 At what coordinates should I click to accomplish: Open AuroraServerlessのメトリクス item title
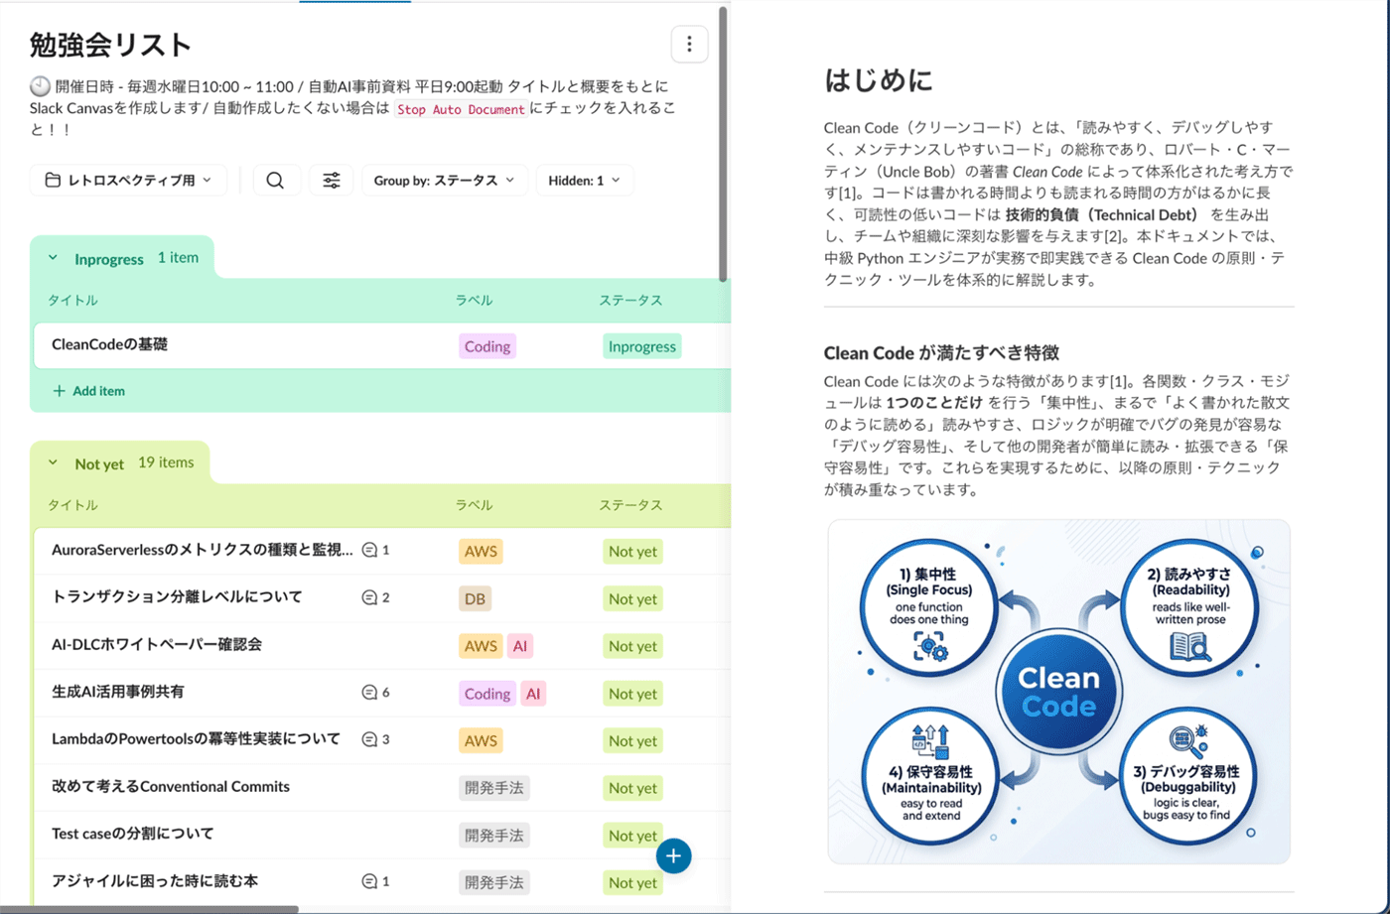point(203,550)
